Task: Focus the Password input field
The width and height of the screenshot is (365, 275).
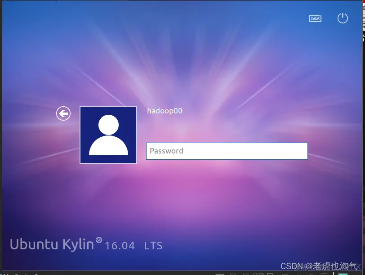Action: [227, 151]
